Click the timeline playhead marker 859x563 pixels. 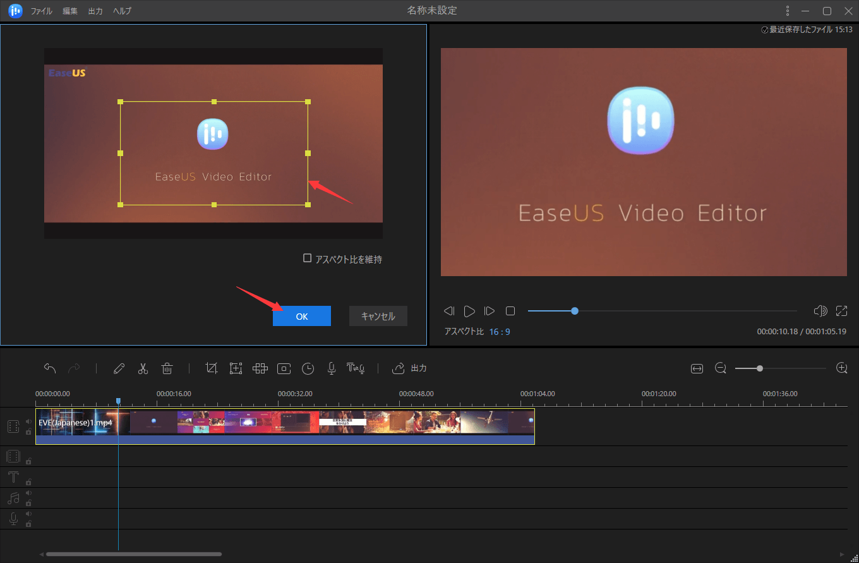point(118,401)
